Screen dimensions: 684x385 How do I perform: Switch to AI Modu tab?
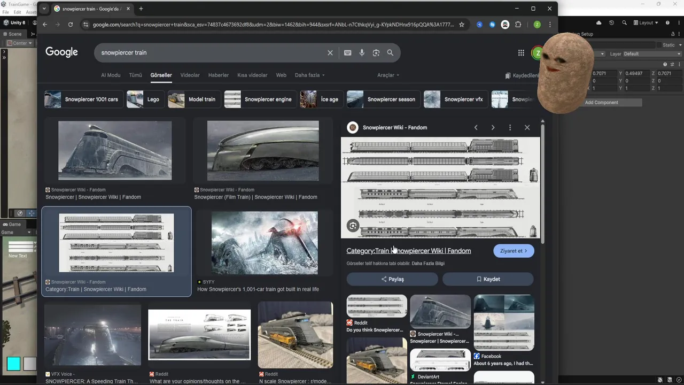tap(111, 75)
